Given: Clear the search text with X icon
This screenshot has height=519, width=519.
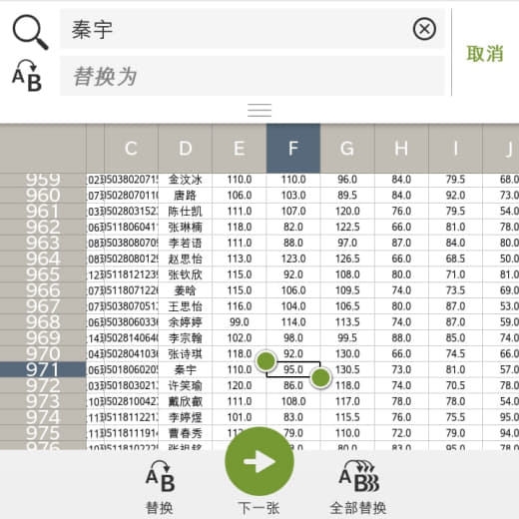Looking at the screenshot, I should (424, 29).
